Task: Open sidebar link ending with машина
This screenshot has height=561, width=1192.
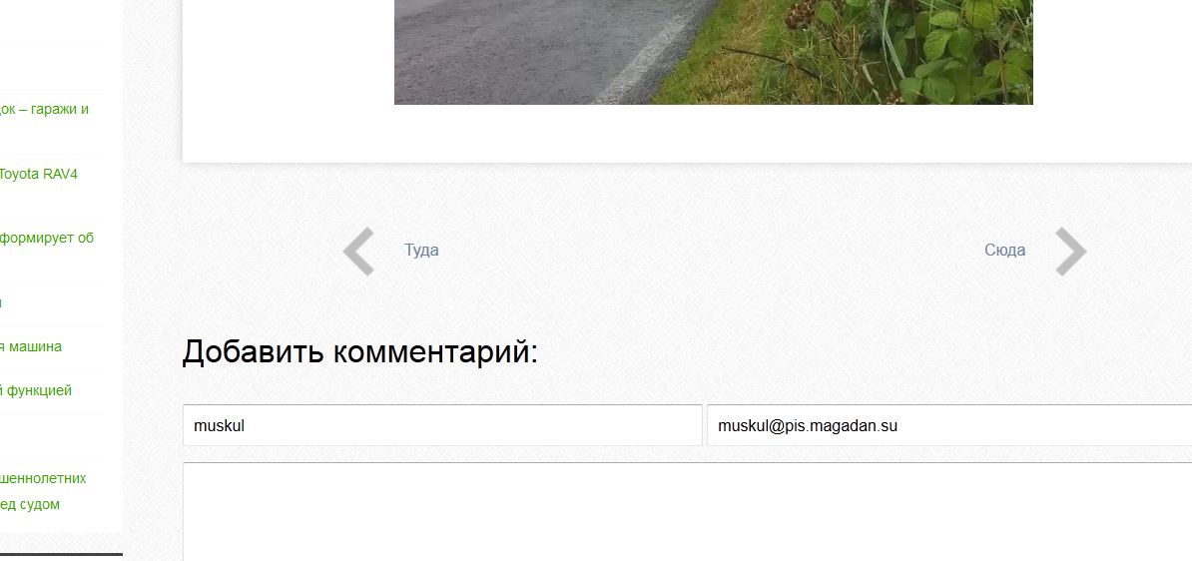Action: [30, 346]
